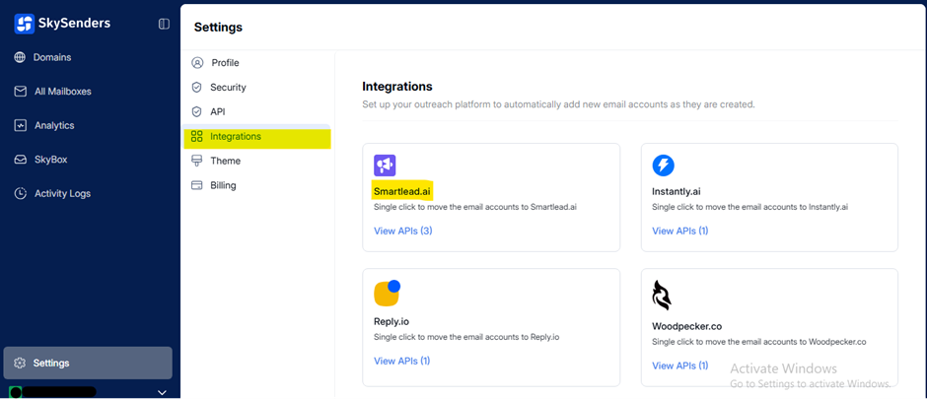Click the Woodpecker.co integration card
Screen dimensions: 927x399
click(x=769, y=325)
